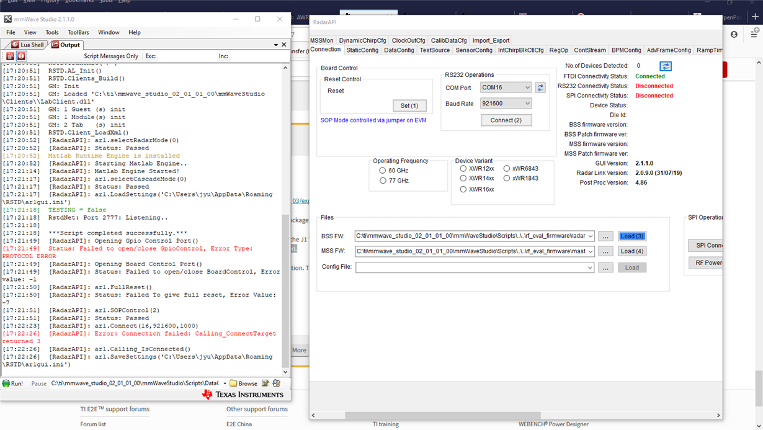The height and width of the screenshot is (430, 763).
Task: Switch to the StaticConfig tab
Action: click(362, 50)
